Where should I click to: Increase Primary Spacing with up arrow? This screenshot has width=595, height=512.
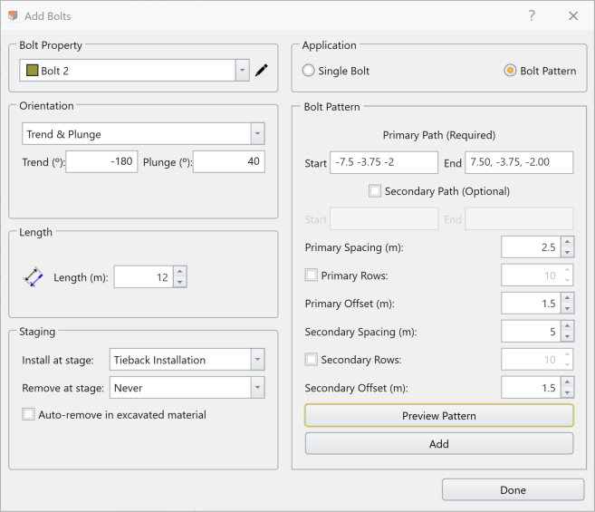tap(567, 242)
